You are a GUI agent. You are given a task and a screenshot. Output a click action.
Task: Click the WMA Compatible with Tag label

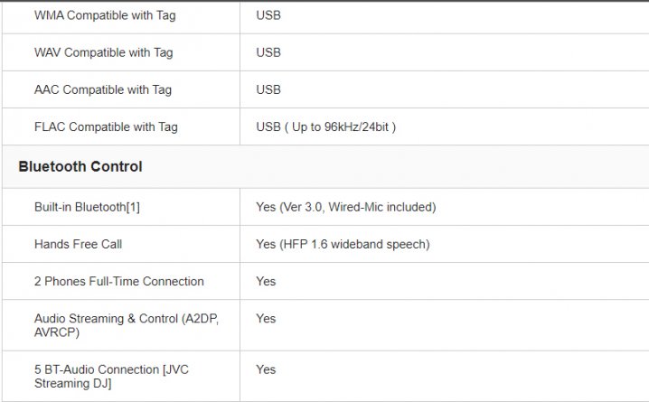pyautogui.click(x=105, y=15)
